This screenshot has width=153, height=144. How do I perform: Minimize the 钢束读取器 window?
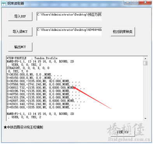pos(128,2)
